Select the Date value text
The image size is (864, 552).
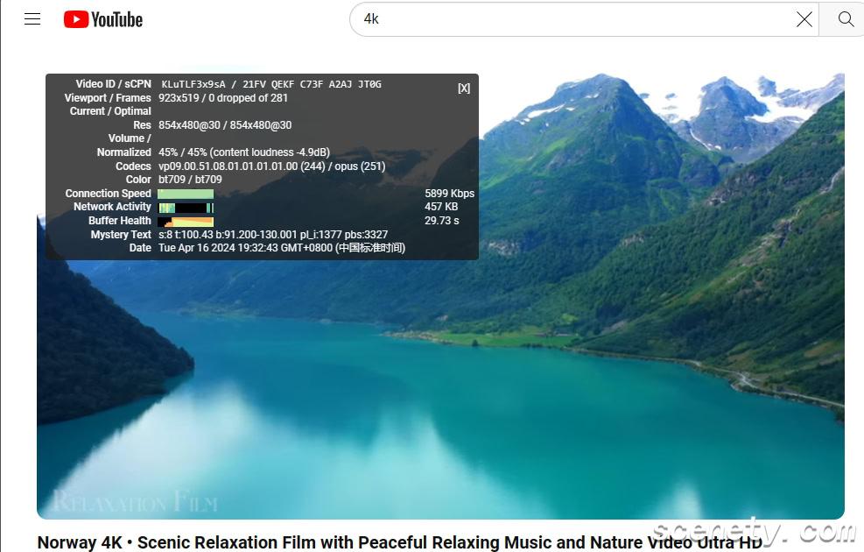[x=282, y=248]
